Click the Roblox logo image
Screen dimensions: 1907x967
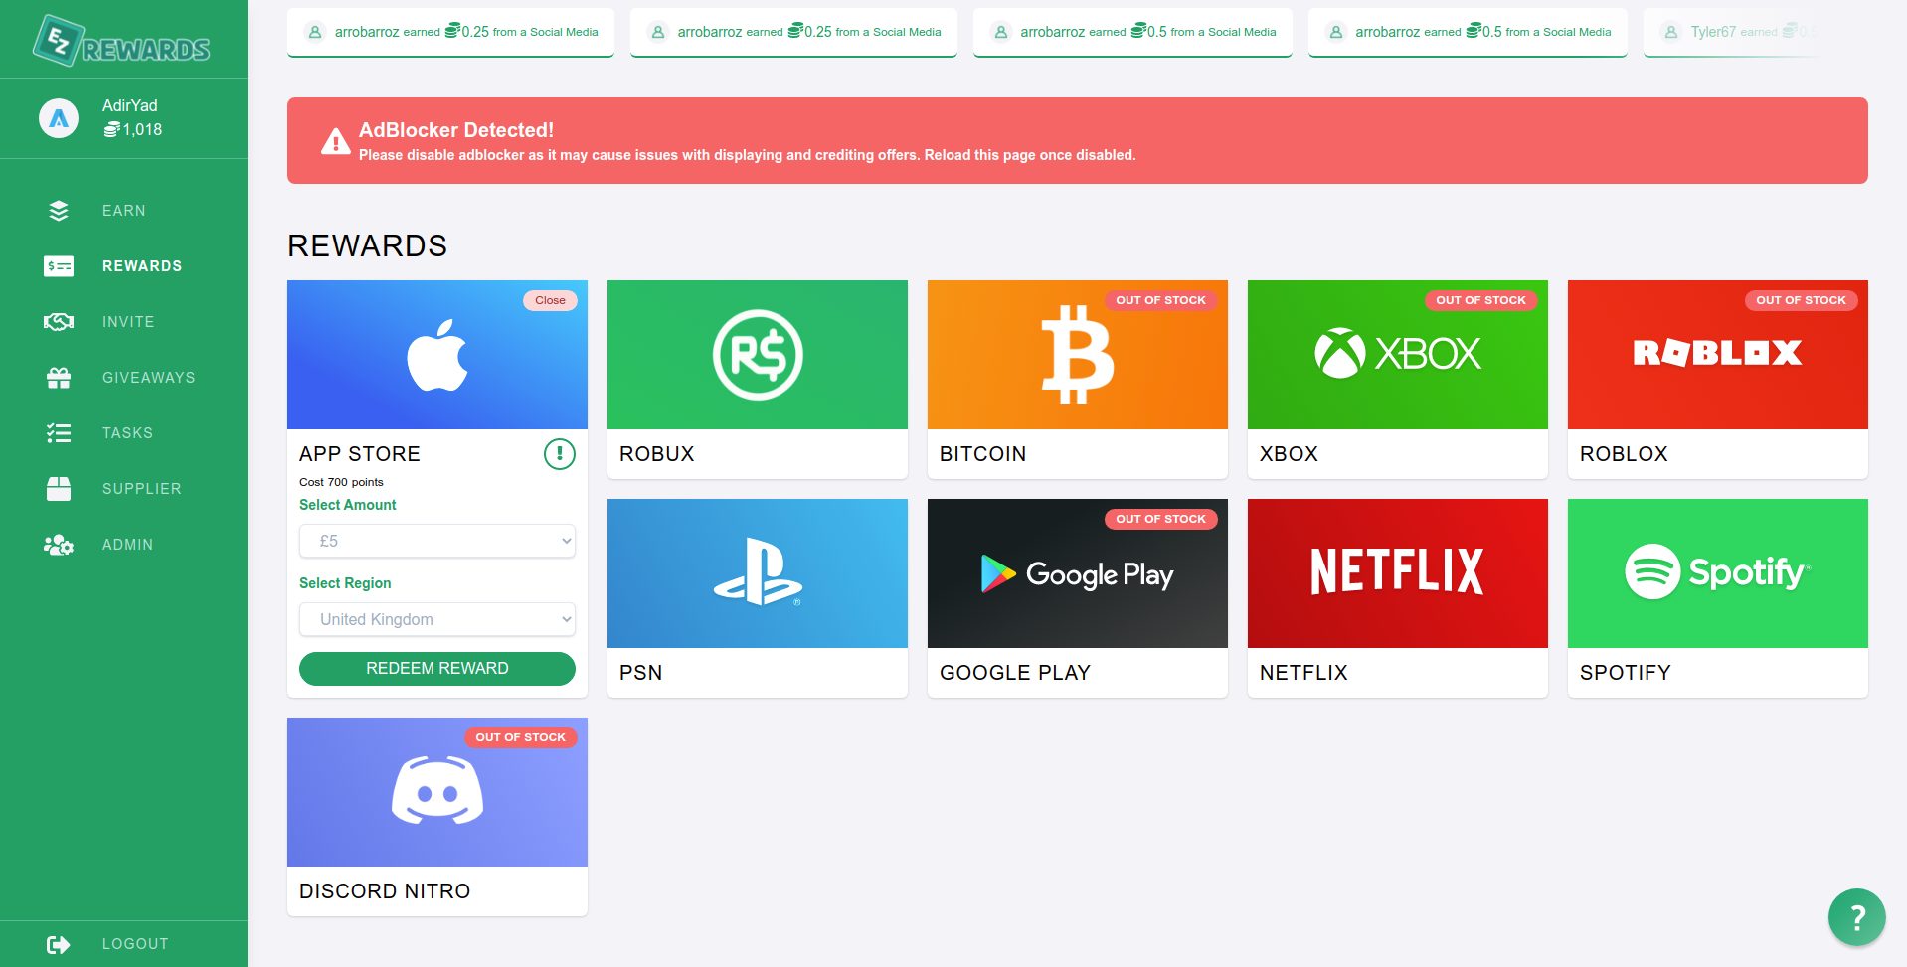click(x=1717, y=353)
